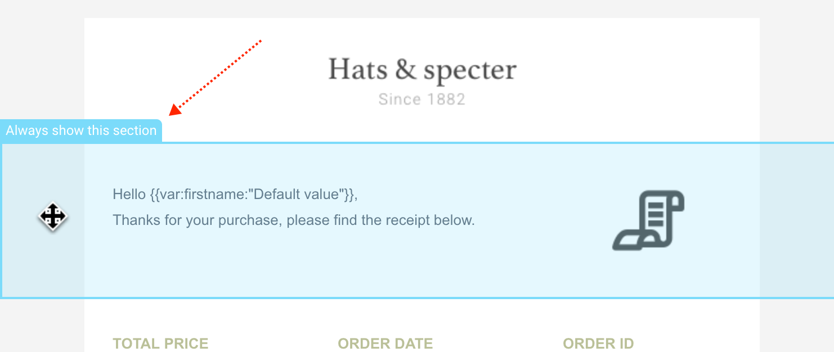
Task: Select the receipt scroll icon
Action: [648, 220]
